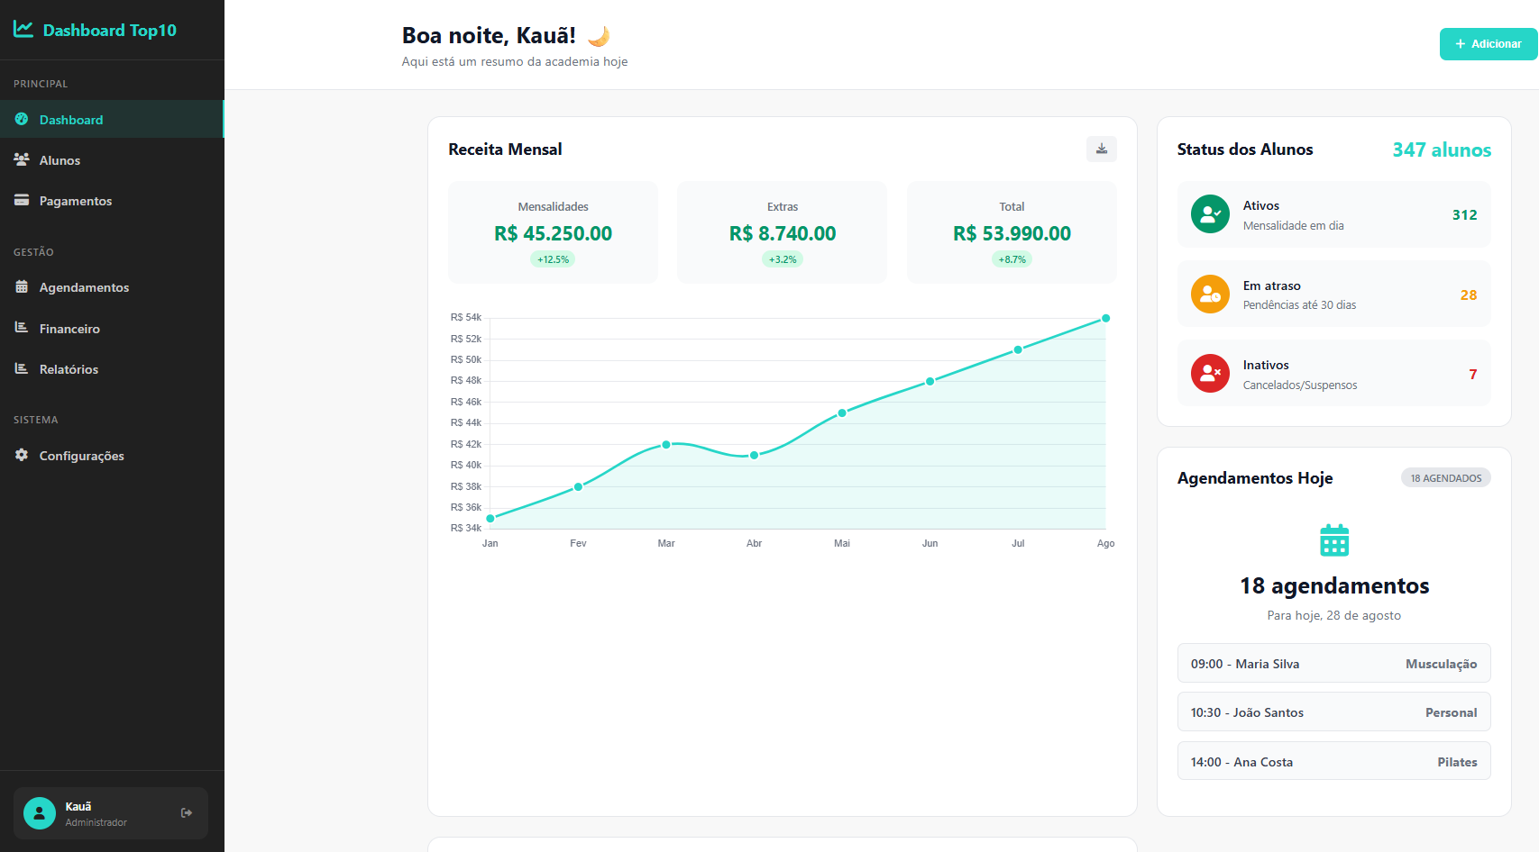Open Pagamentos from the sidebar icon
The image size is (1539, 852).
[22, 200]
